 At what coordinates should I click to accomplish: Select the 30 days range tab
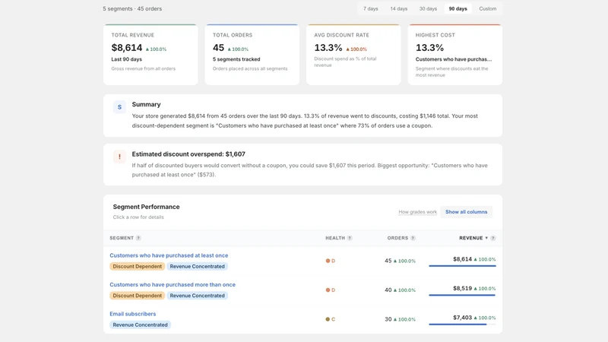[x=428, y=8]
